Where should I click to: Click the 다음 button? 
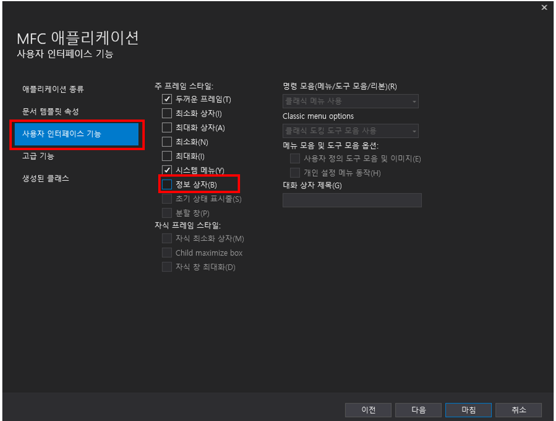click(418, 410)
